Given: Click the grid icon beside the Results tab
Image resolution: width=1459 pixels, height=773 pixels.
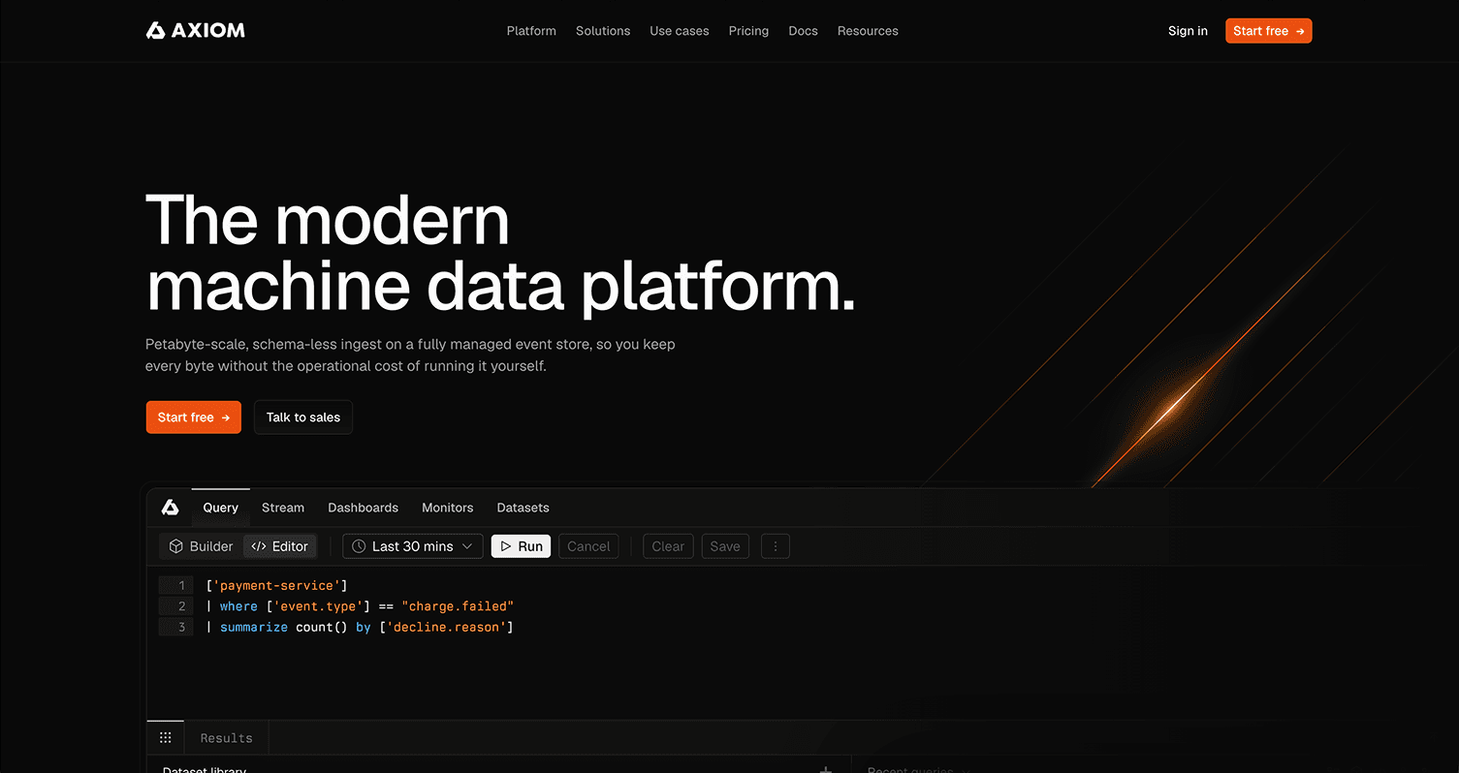Looking at the screenshot, I should coord(166,738).
